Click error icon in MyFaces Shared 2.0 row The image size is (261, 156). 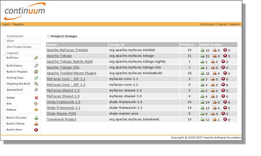(223, 91)
